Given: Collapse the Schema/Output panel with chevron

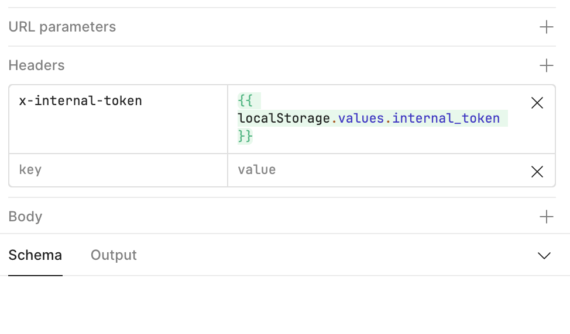Looking at the screenshot, I should 544,256.
